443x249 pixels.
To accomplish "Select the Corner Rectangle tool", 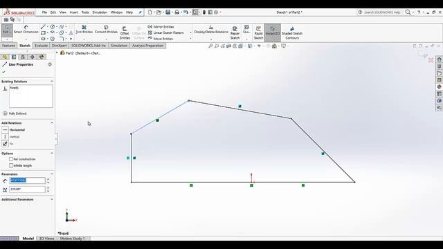I will tap(43, 33).
